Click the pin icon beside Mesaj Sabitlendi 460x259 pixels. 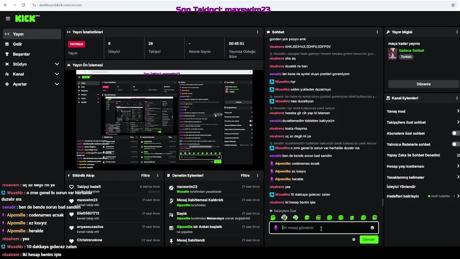pyautogui.click(x=171, y=241)
